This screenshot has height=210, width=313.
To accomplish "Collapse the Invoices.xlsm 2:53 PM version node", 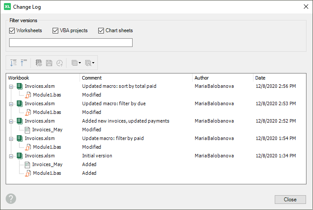I will 11,104.
